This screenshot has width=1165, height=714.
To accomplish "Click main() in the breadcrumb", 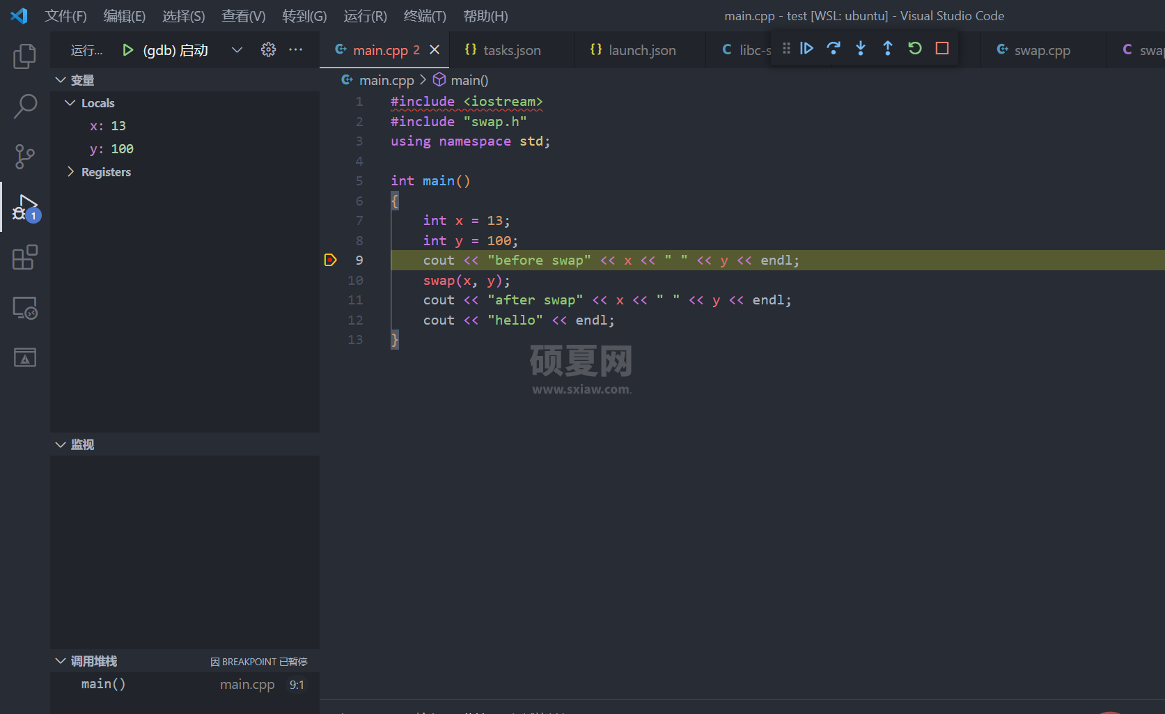I will 469,80.
